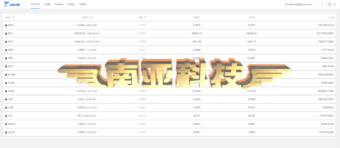Open the Option tab

[x=71, y=4]
